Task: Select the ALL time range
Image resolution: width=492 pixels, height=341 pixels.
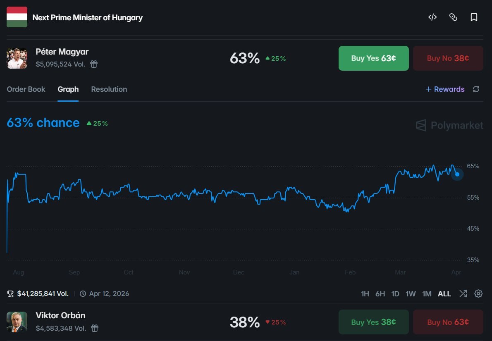Action: (444, 294)
